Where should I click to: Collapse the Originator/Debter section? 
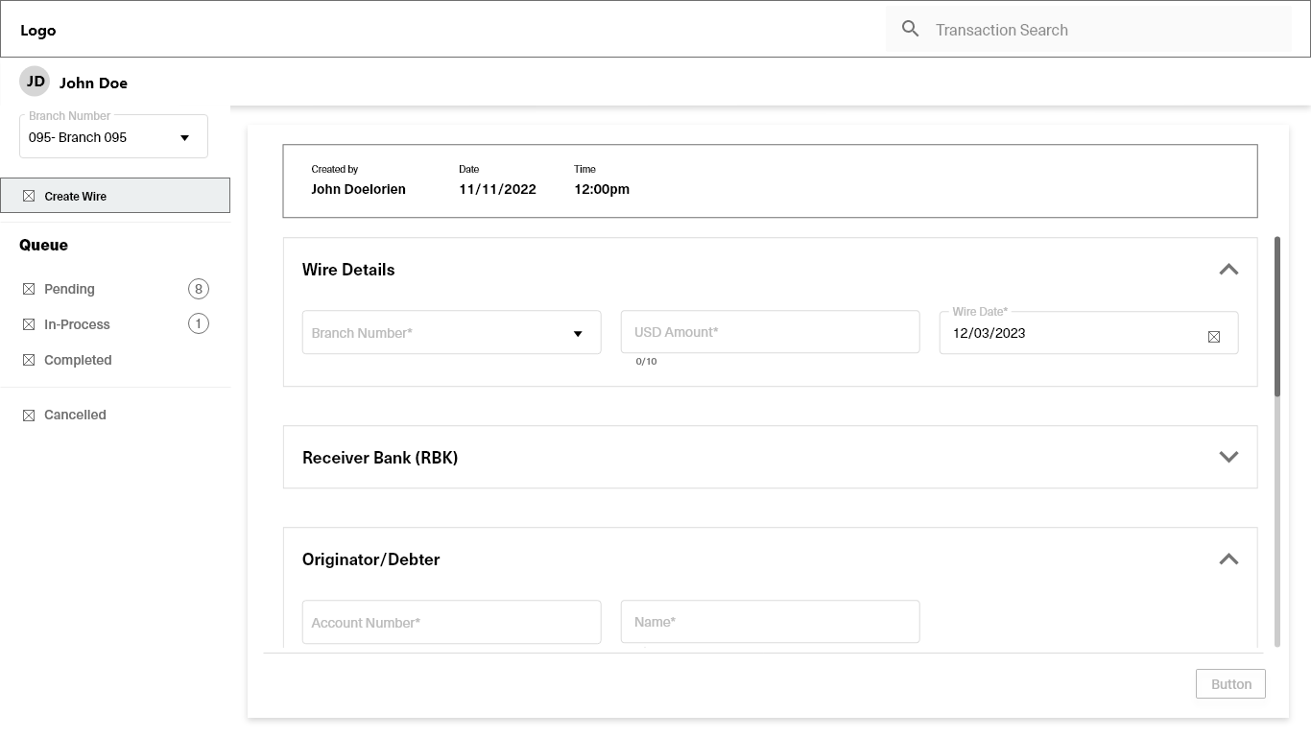1228,559
